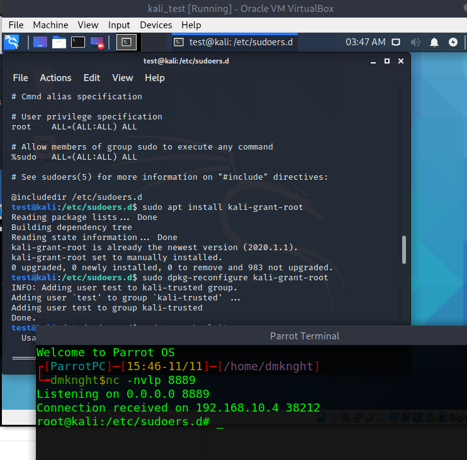This screenshot has height=460, width=467.
Task: Launch the file manager from the Kali panel
Action: click(x=59, y=42)
